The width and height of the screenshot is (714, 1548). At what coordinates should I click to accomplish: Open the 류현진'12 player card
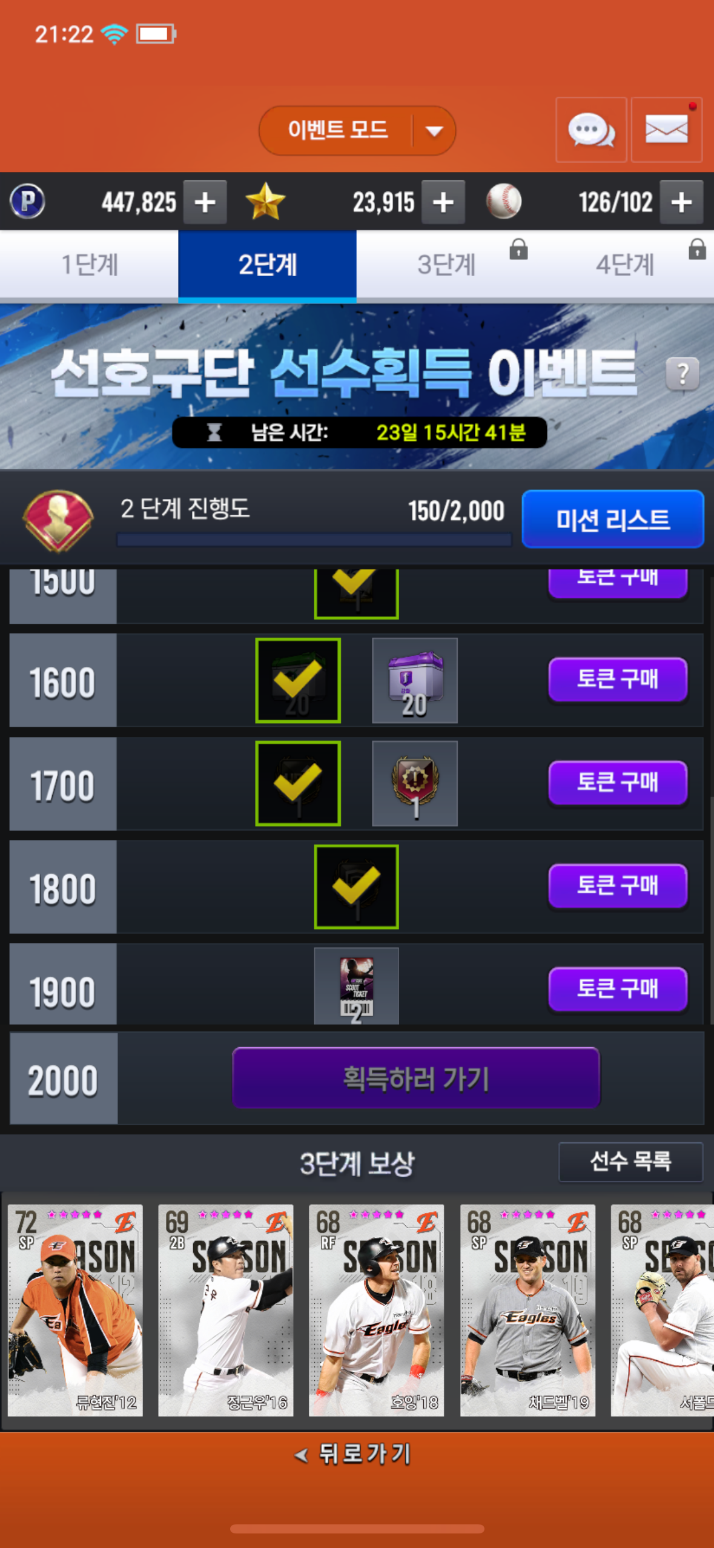75,1310
